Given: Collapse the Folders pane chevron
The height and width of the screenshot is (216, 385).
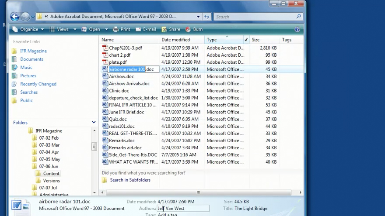Looking at the screenshot, I should [94, 122].
